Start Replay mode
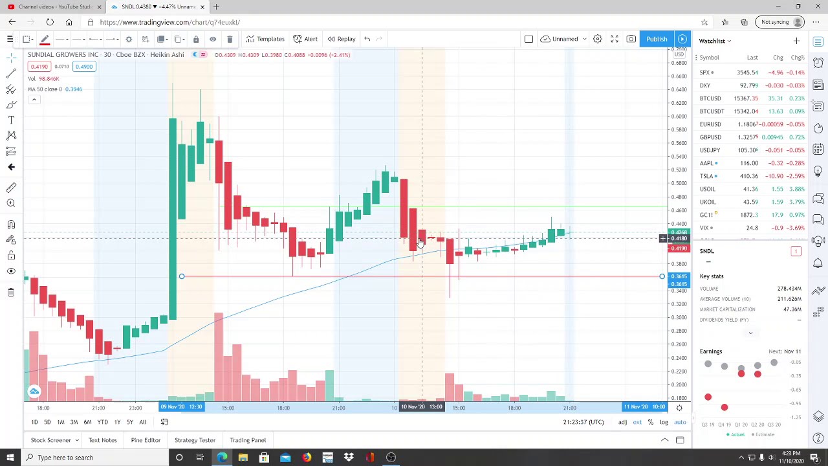The width and height of the screenshot is (828, 466). 342,39
